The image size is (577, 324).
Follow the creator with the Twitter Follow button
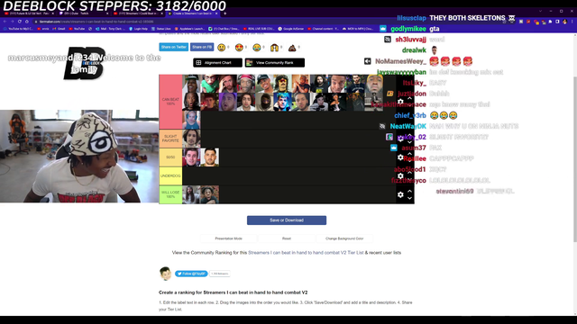(191, 274)
